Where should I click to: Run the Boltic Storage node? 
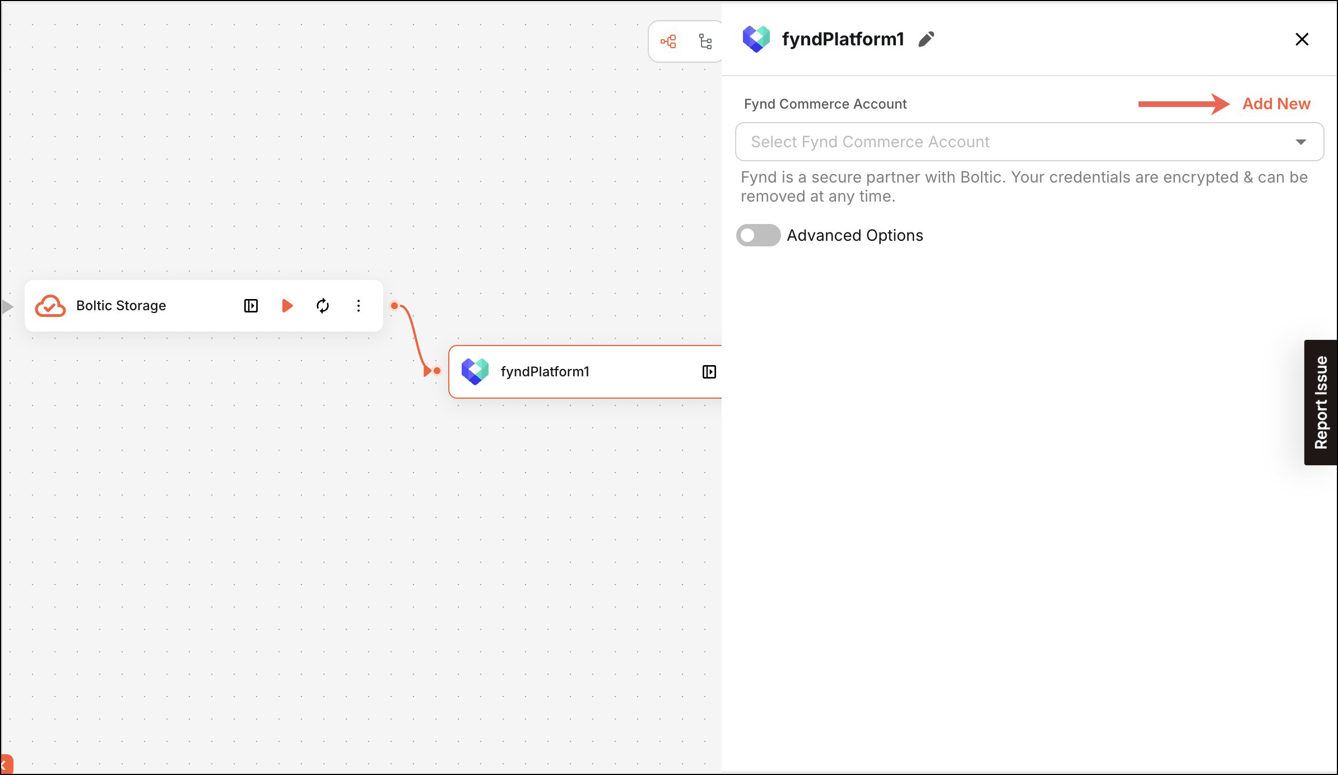pyautogui.click(x=287, y=306)
